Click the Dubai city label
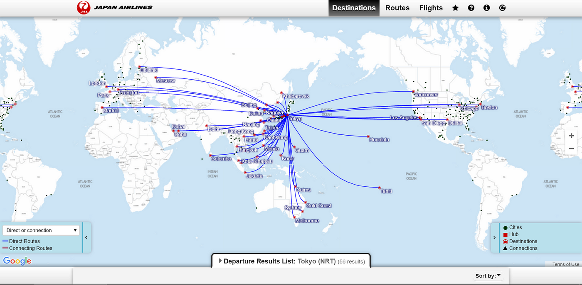The width and height of the screenshot is (582, 285). (x=178, y=127)
